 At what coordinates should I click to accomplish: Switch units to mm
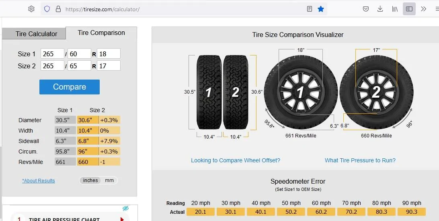pos(109,180)
